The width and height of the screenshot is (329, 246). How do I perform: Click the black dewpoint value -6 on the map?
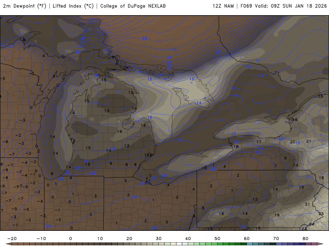coord(5,141)
